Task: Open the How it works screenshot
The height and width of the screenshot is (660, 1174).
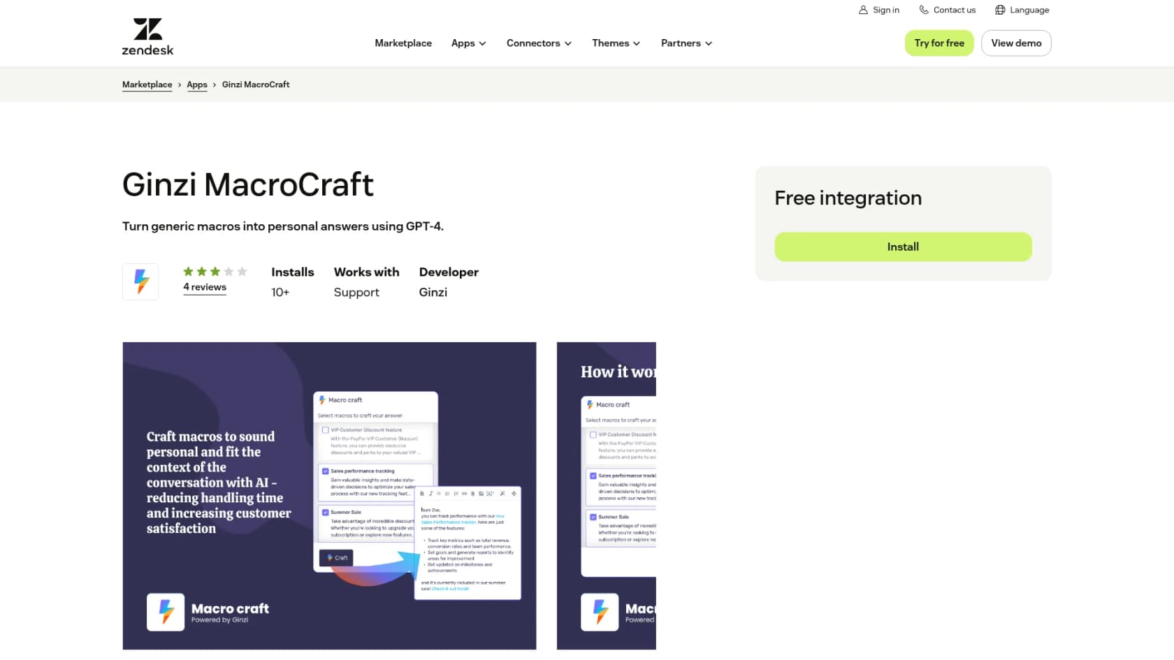Action: coord(607,496)
